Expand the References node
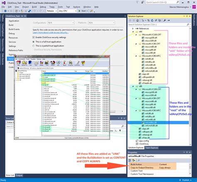 tap(133, 29)
